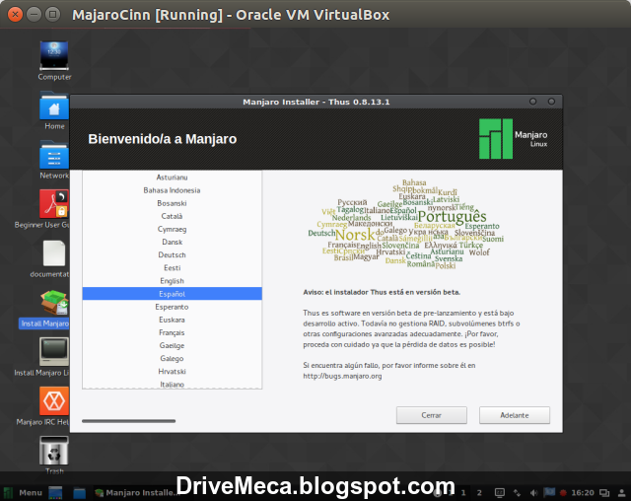Select Esperanto language
This screenshot has height=501, width=631.
pos(172,307)
